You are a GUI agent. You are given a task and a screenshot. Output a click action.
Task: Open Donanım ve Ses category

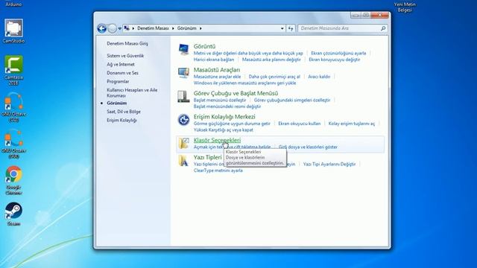(x=122, y=73)
